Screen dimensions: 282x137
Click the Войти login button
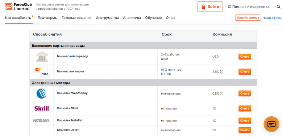point(210,7)
